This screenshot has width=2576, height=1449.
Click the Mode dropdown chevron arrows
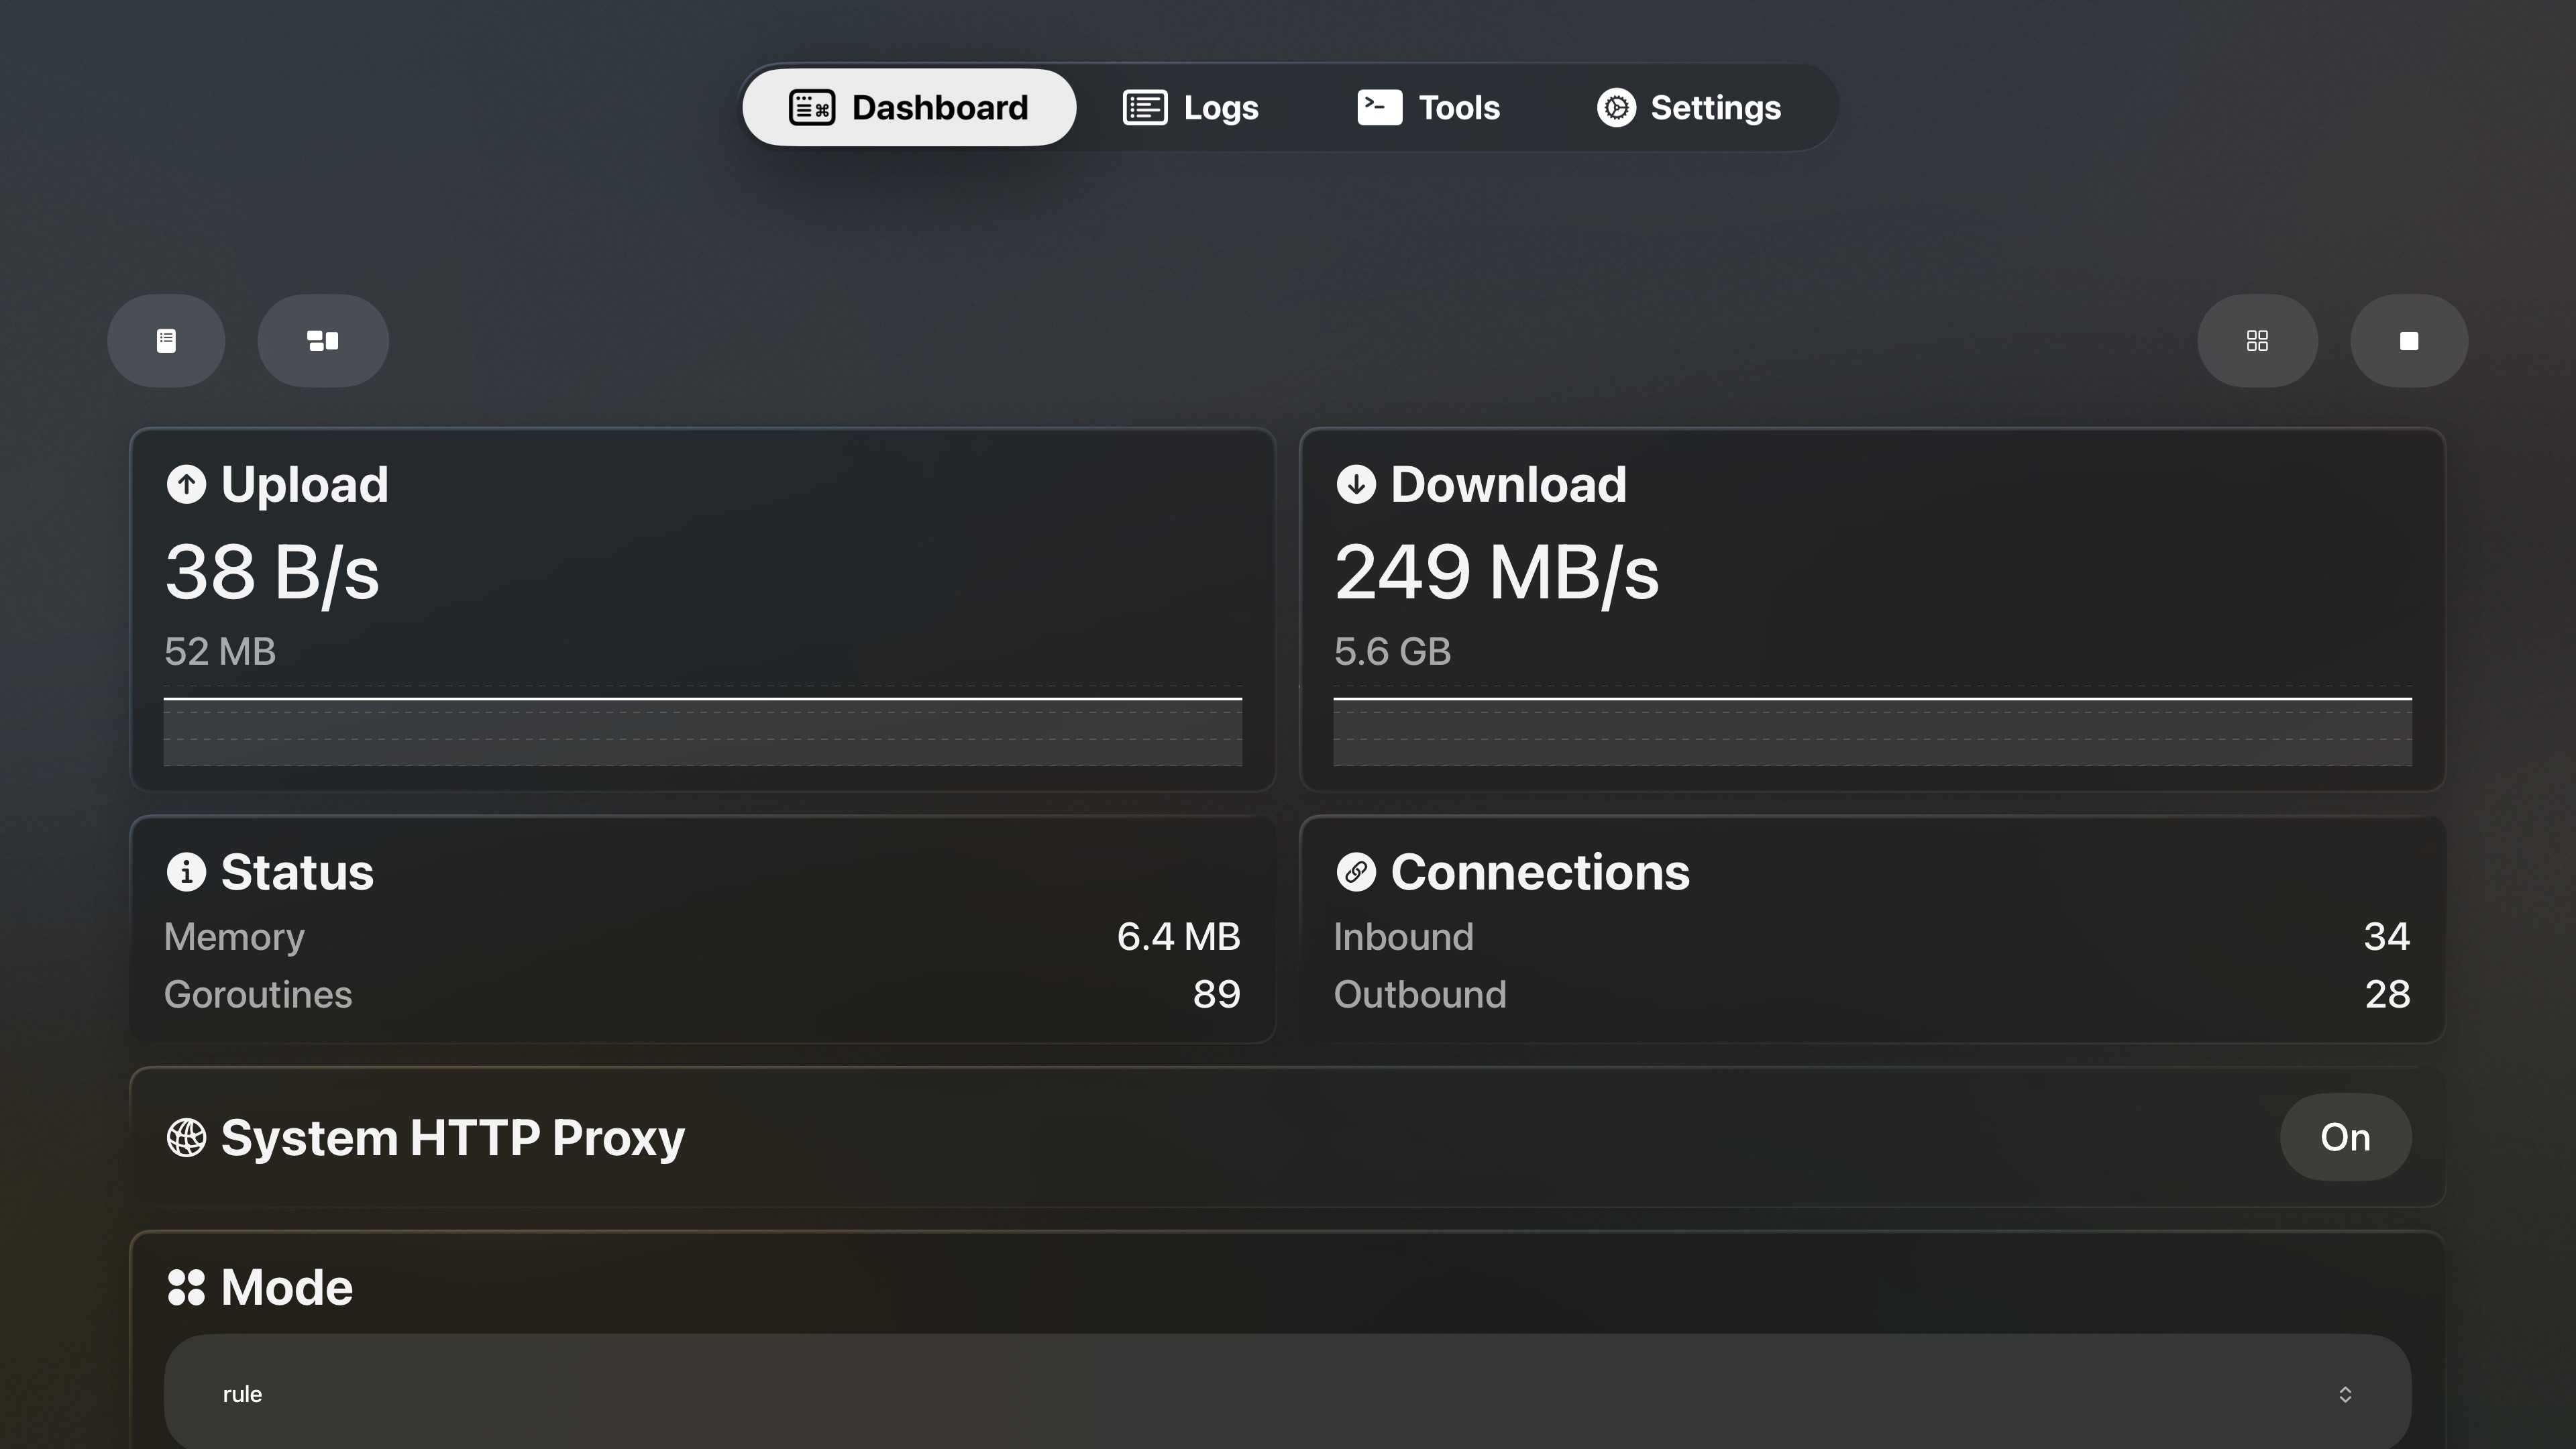point(2345,1394)
